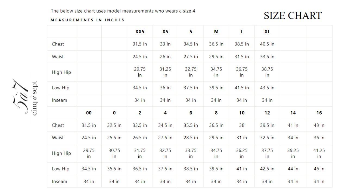
Task: Click the 26 in waist value for XS
Action: (165, 57)
